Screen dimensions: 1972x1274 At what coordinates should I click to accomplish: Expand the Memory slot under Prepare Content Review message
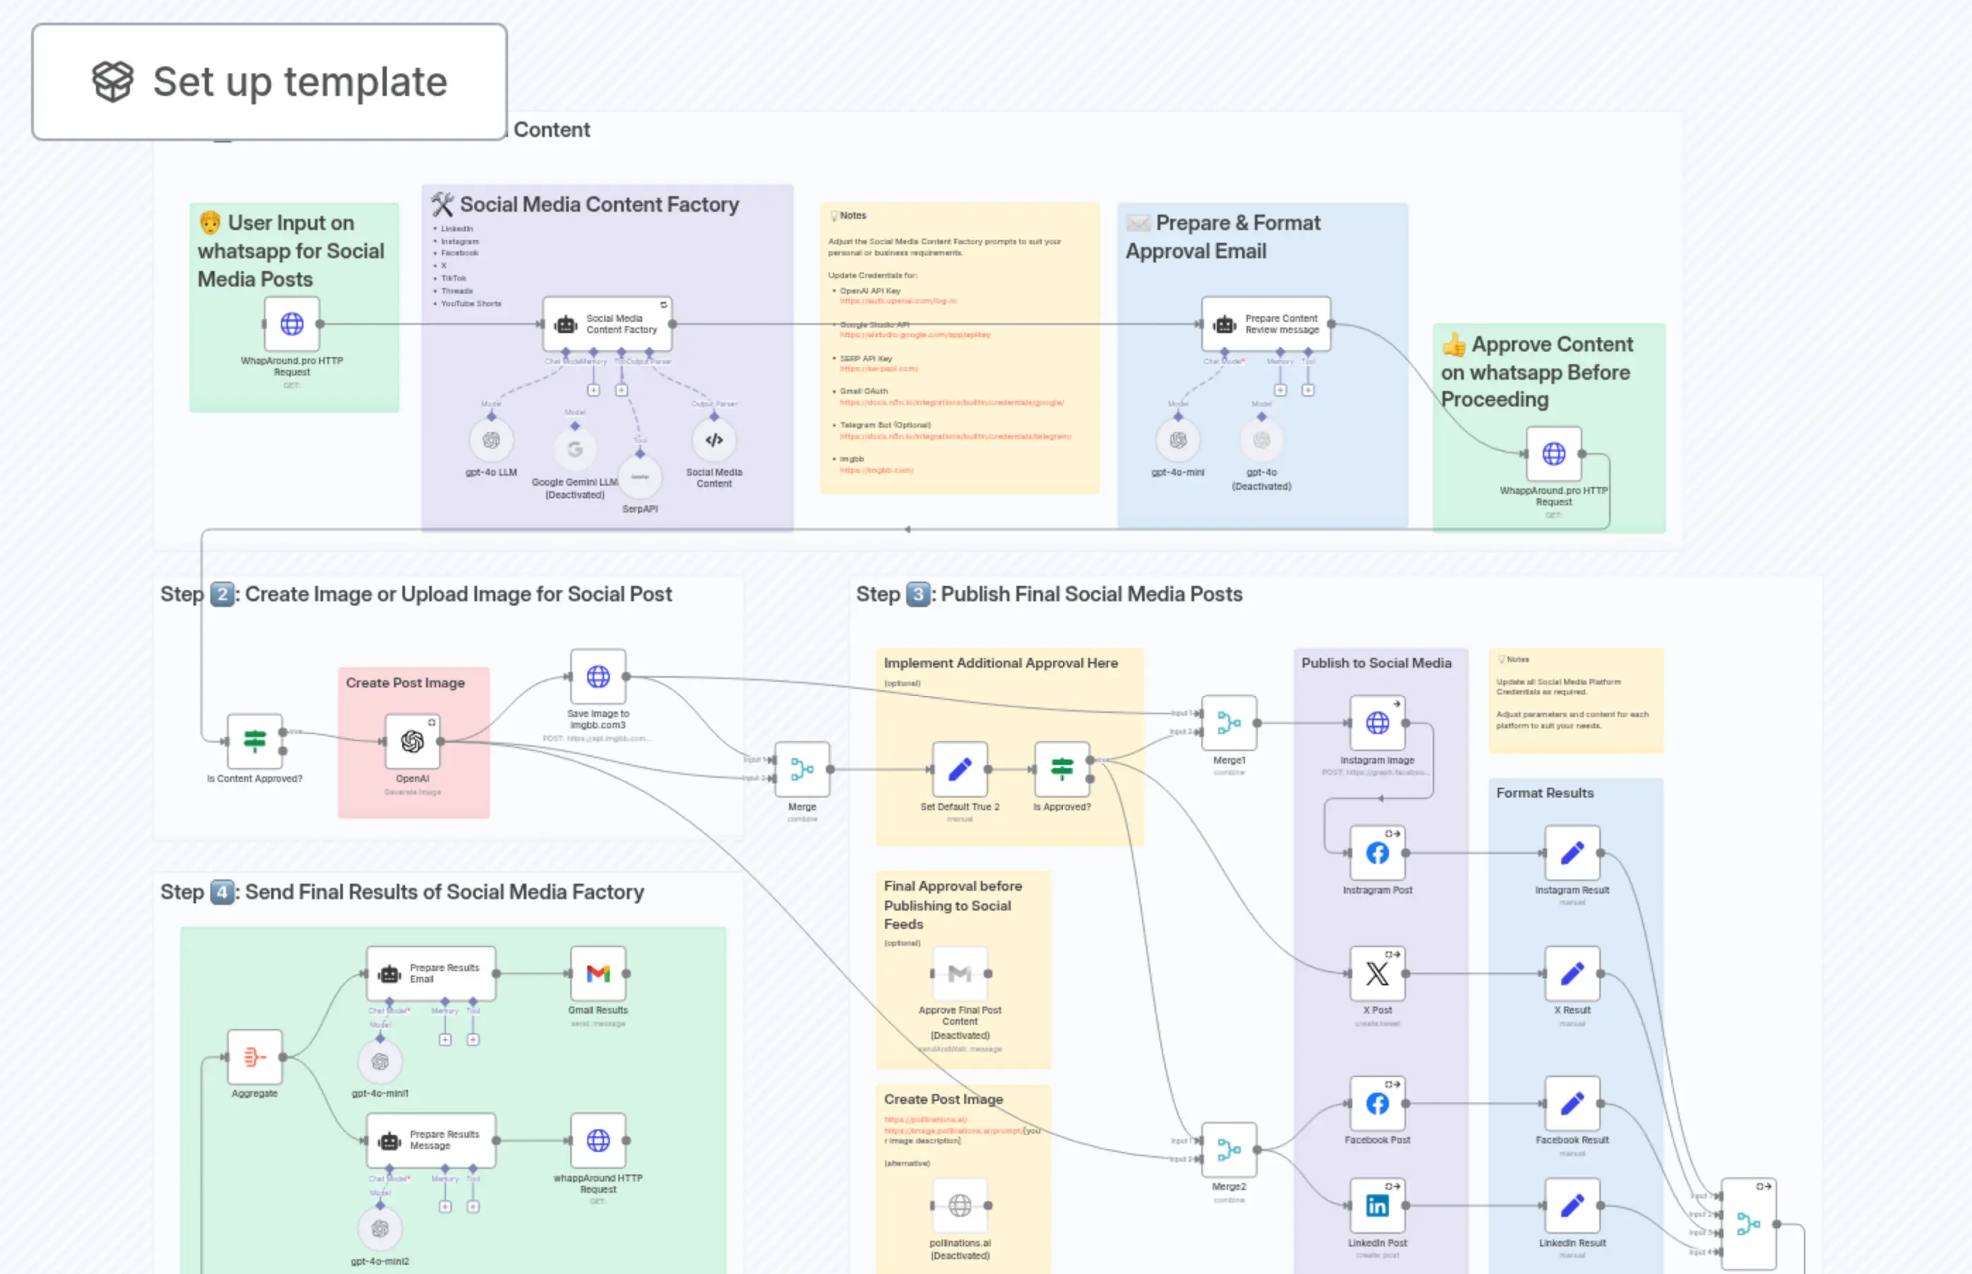coord(1280,389)
